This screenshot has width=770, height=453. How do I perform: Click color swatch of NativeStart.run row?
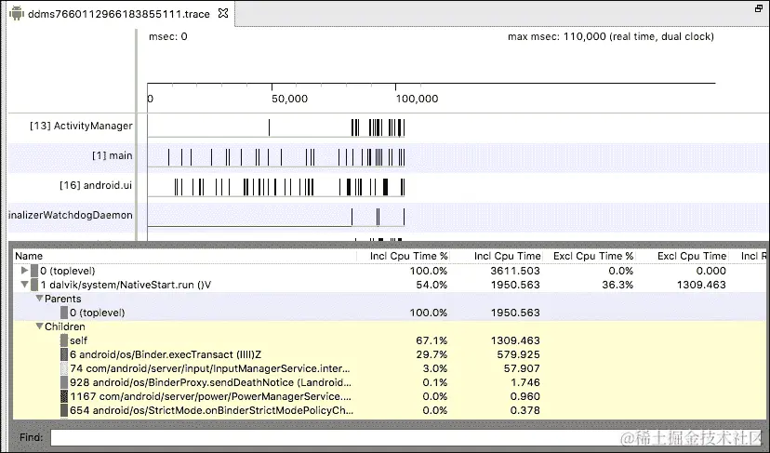coord(34,284)
